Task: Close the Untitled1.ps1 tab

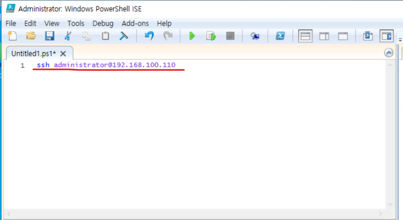Action: pos(63,53)
